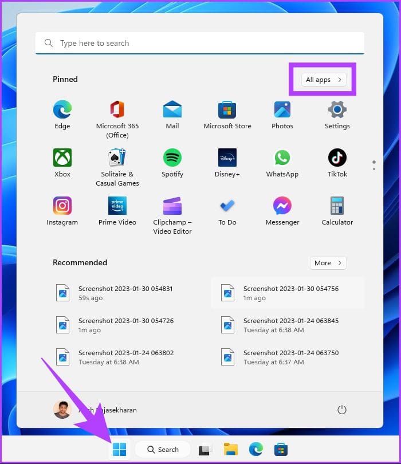Expand the All apps list
The height and width of the screenshot is (464, 401).
click(x=324, y=80)
